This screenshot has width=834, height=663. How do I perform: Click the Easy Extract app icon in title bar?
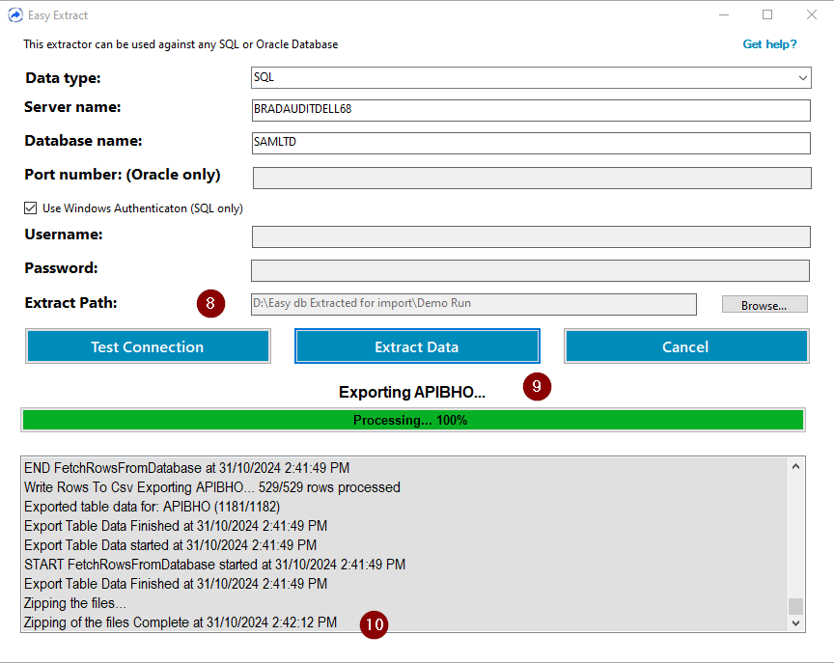(x=14, y=15)
